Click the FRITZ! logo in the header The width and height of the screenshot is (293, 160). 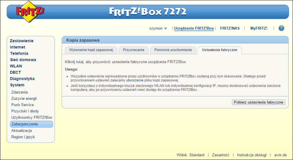tap(30, 12)
